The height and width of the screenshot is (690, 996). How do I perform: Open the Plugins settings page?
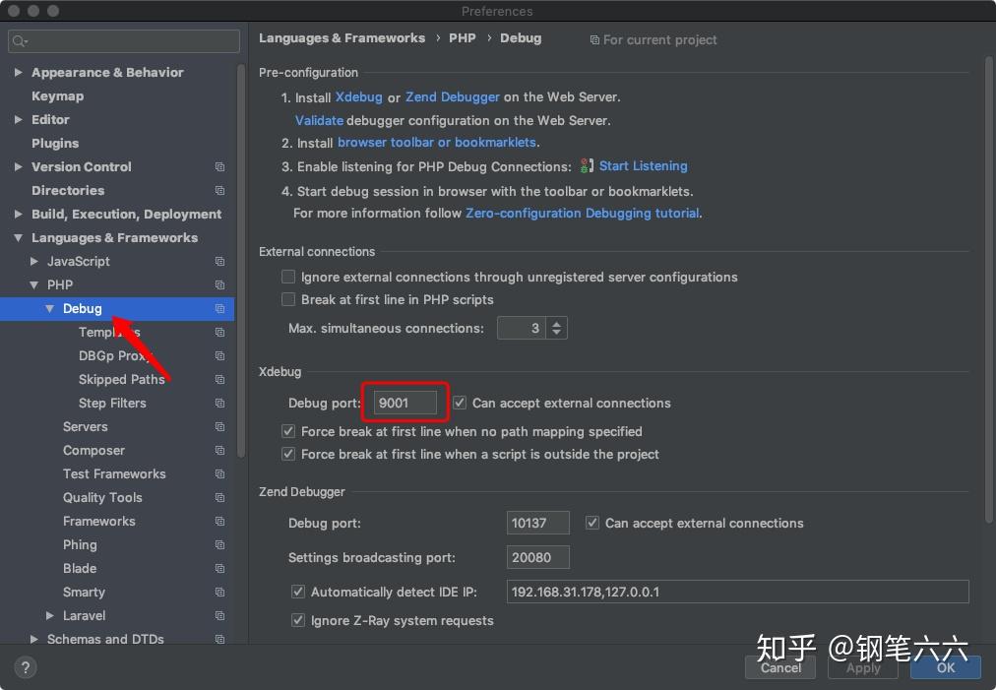pyautogui.click(x=55, y=143)
